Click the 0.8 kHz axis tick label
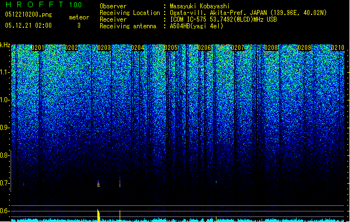The height and width of the screenshot is (222, 350). (x=5, y=155)
